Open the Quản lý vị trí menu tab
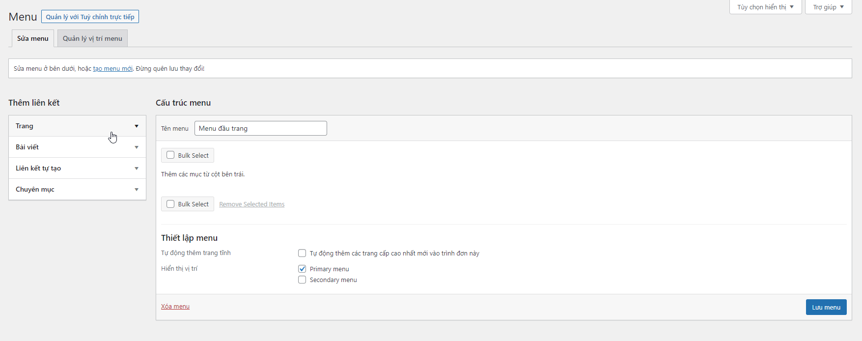This screenshot has width=862, height=341. (x=92, y=38)
